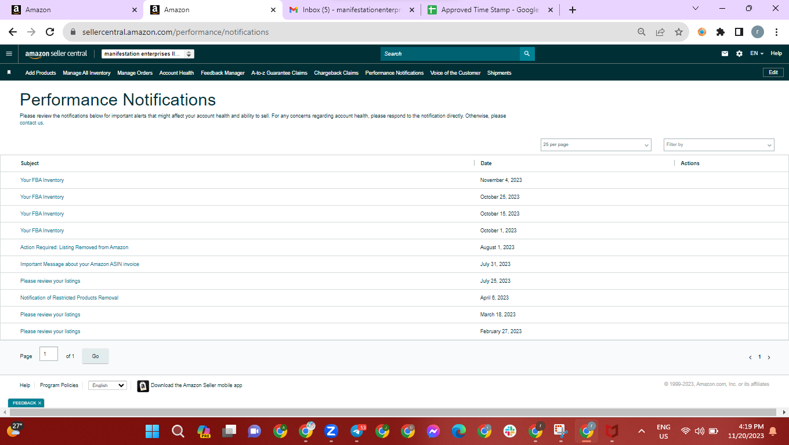Click the Amazon Seller Central logo
Image resolution: width=789 pixels, height=445 pixels.
pyautogui.click(x=56, y=54)
